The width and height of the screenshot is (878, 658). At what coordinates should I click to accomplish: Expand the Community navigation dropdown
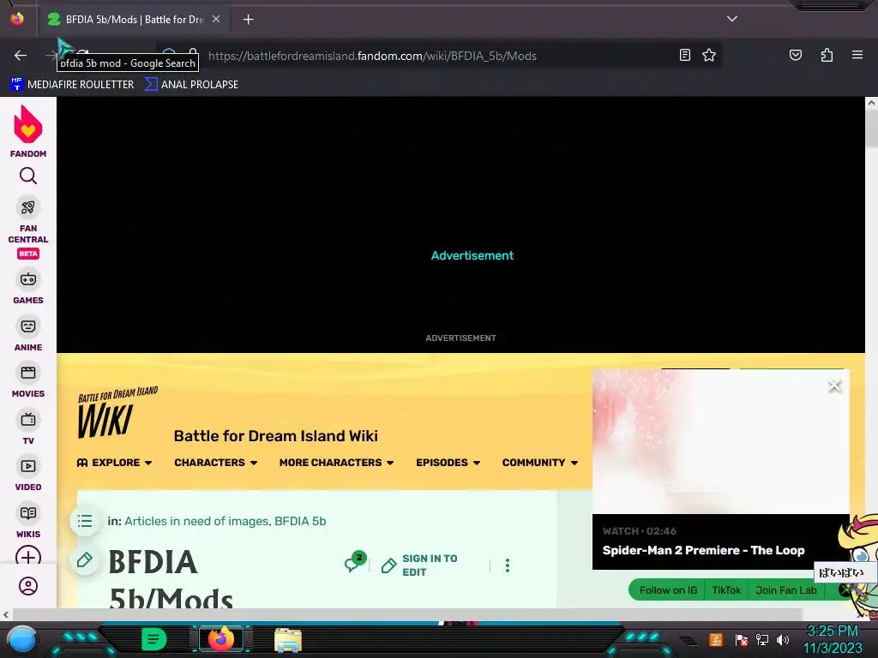(540, 463)
